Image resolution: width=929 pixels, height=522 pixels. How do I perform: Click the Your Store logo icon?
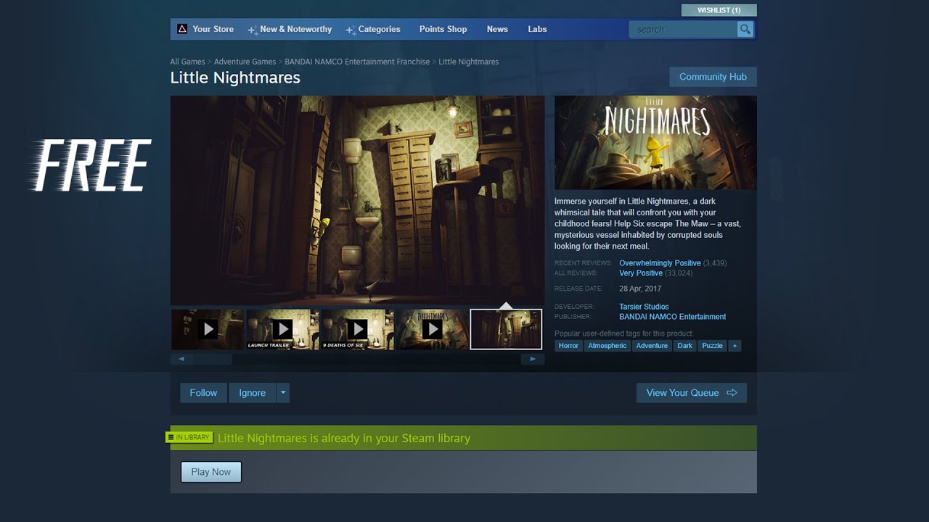[x=182, y=29]
